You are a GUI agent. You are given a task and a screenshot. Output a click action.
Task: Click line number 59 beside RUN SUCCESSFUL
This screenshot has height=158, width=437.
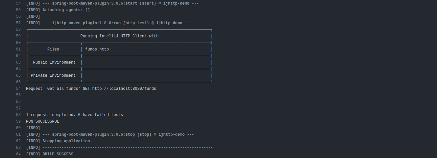[x=18, y=121]
